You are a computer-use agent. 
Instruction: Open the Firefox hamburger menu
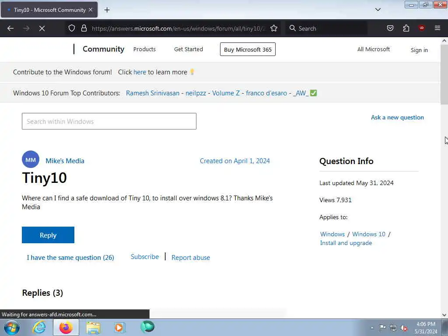(x=437, y=28)
